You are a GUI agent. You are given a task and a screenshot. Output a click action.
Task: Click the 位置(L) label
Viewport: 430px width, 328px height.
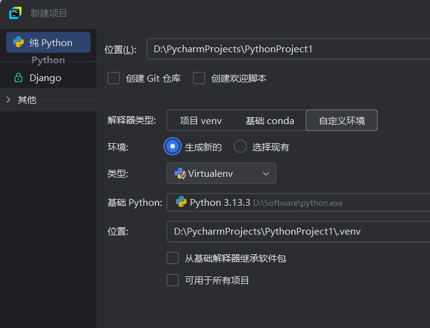point(120,50)
